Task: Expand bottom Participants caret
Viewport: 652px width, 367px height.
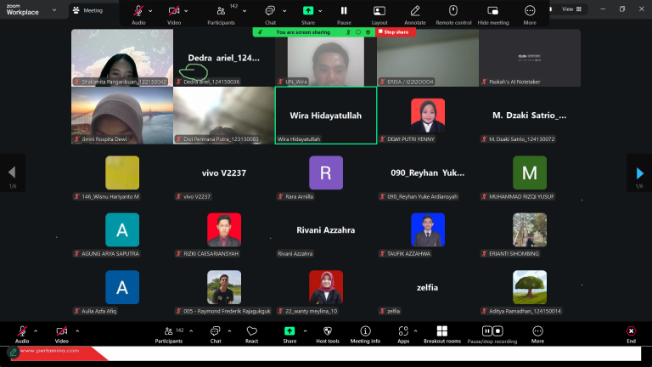Action: point(191,331)
